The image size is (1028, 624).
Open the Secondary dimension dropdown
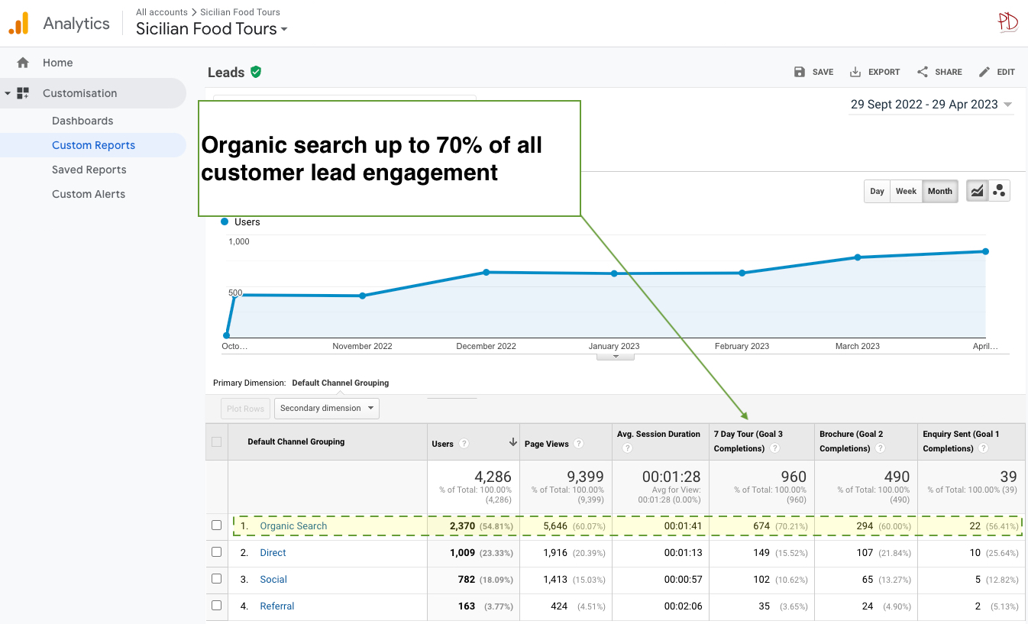point(327,409)
